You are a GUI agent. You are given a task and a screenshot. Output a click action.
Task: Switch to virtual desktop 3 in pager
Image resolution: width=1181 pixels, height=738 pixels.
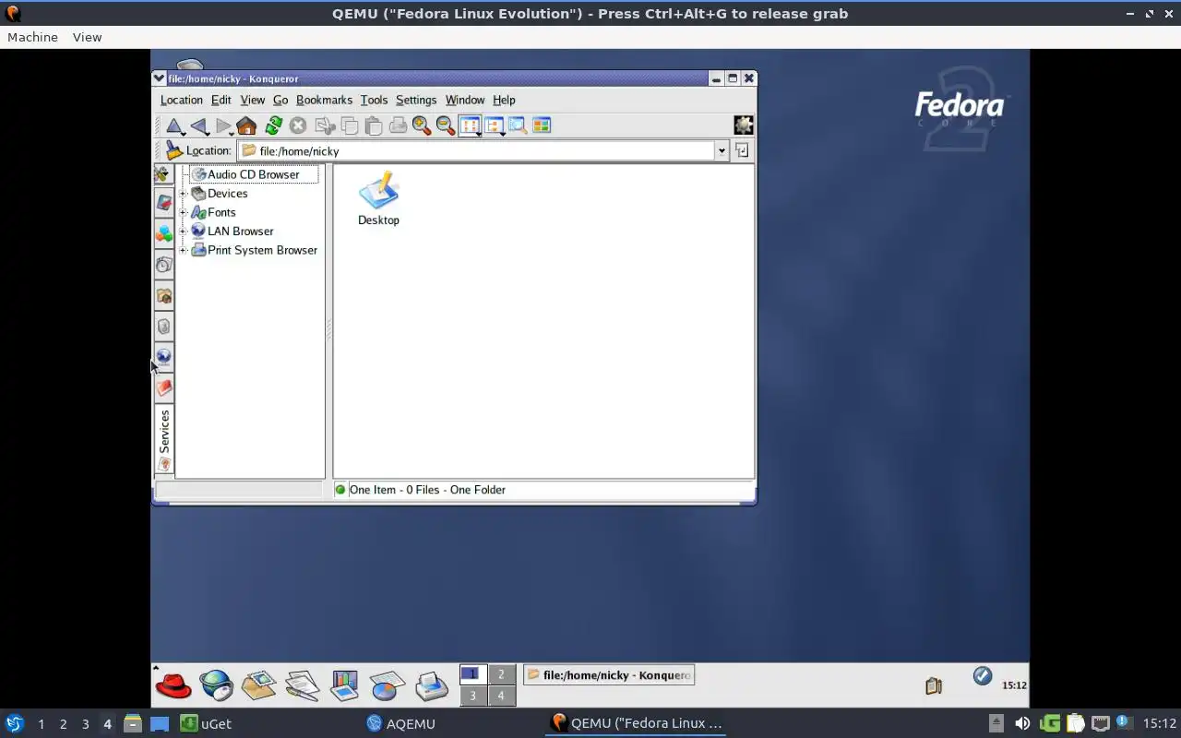tap(472, 696)
